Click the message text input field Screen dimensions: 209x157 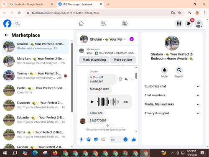tap(116, 139)
